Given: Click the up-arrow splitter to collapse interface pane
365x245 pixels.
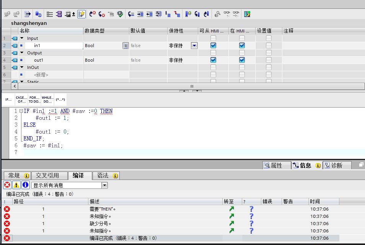Looking at the screenshot, I should coord(184,91).
